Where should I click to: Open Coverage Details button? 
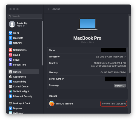pos(120,86)
